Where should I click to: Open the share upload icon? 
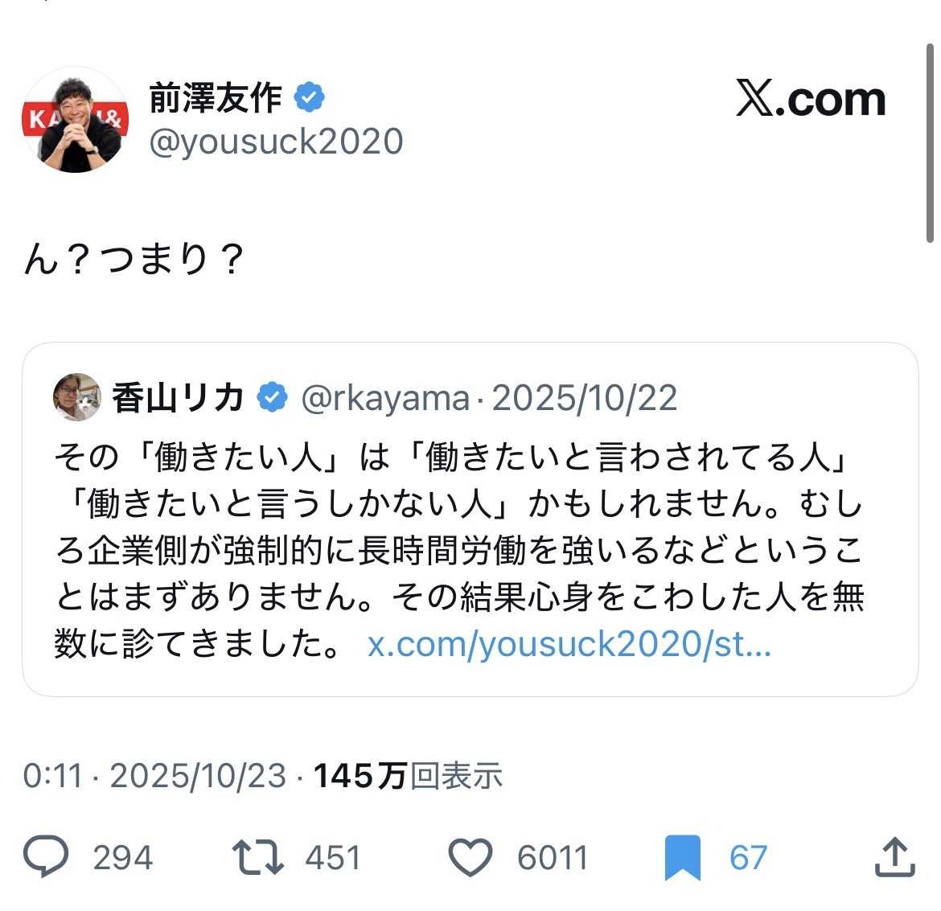(894, 857)
